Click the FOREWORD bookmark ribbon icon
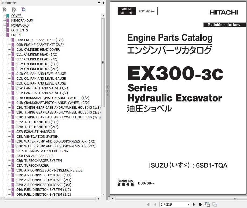Image resolution: width=247 pixels, height=208 pixels. point(8,25)
